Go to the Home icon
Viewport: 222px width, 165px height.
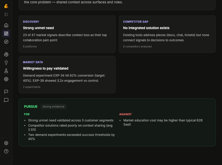[x=6, y=25]
